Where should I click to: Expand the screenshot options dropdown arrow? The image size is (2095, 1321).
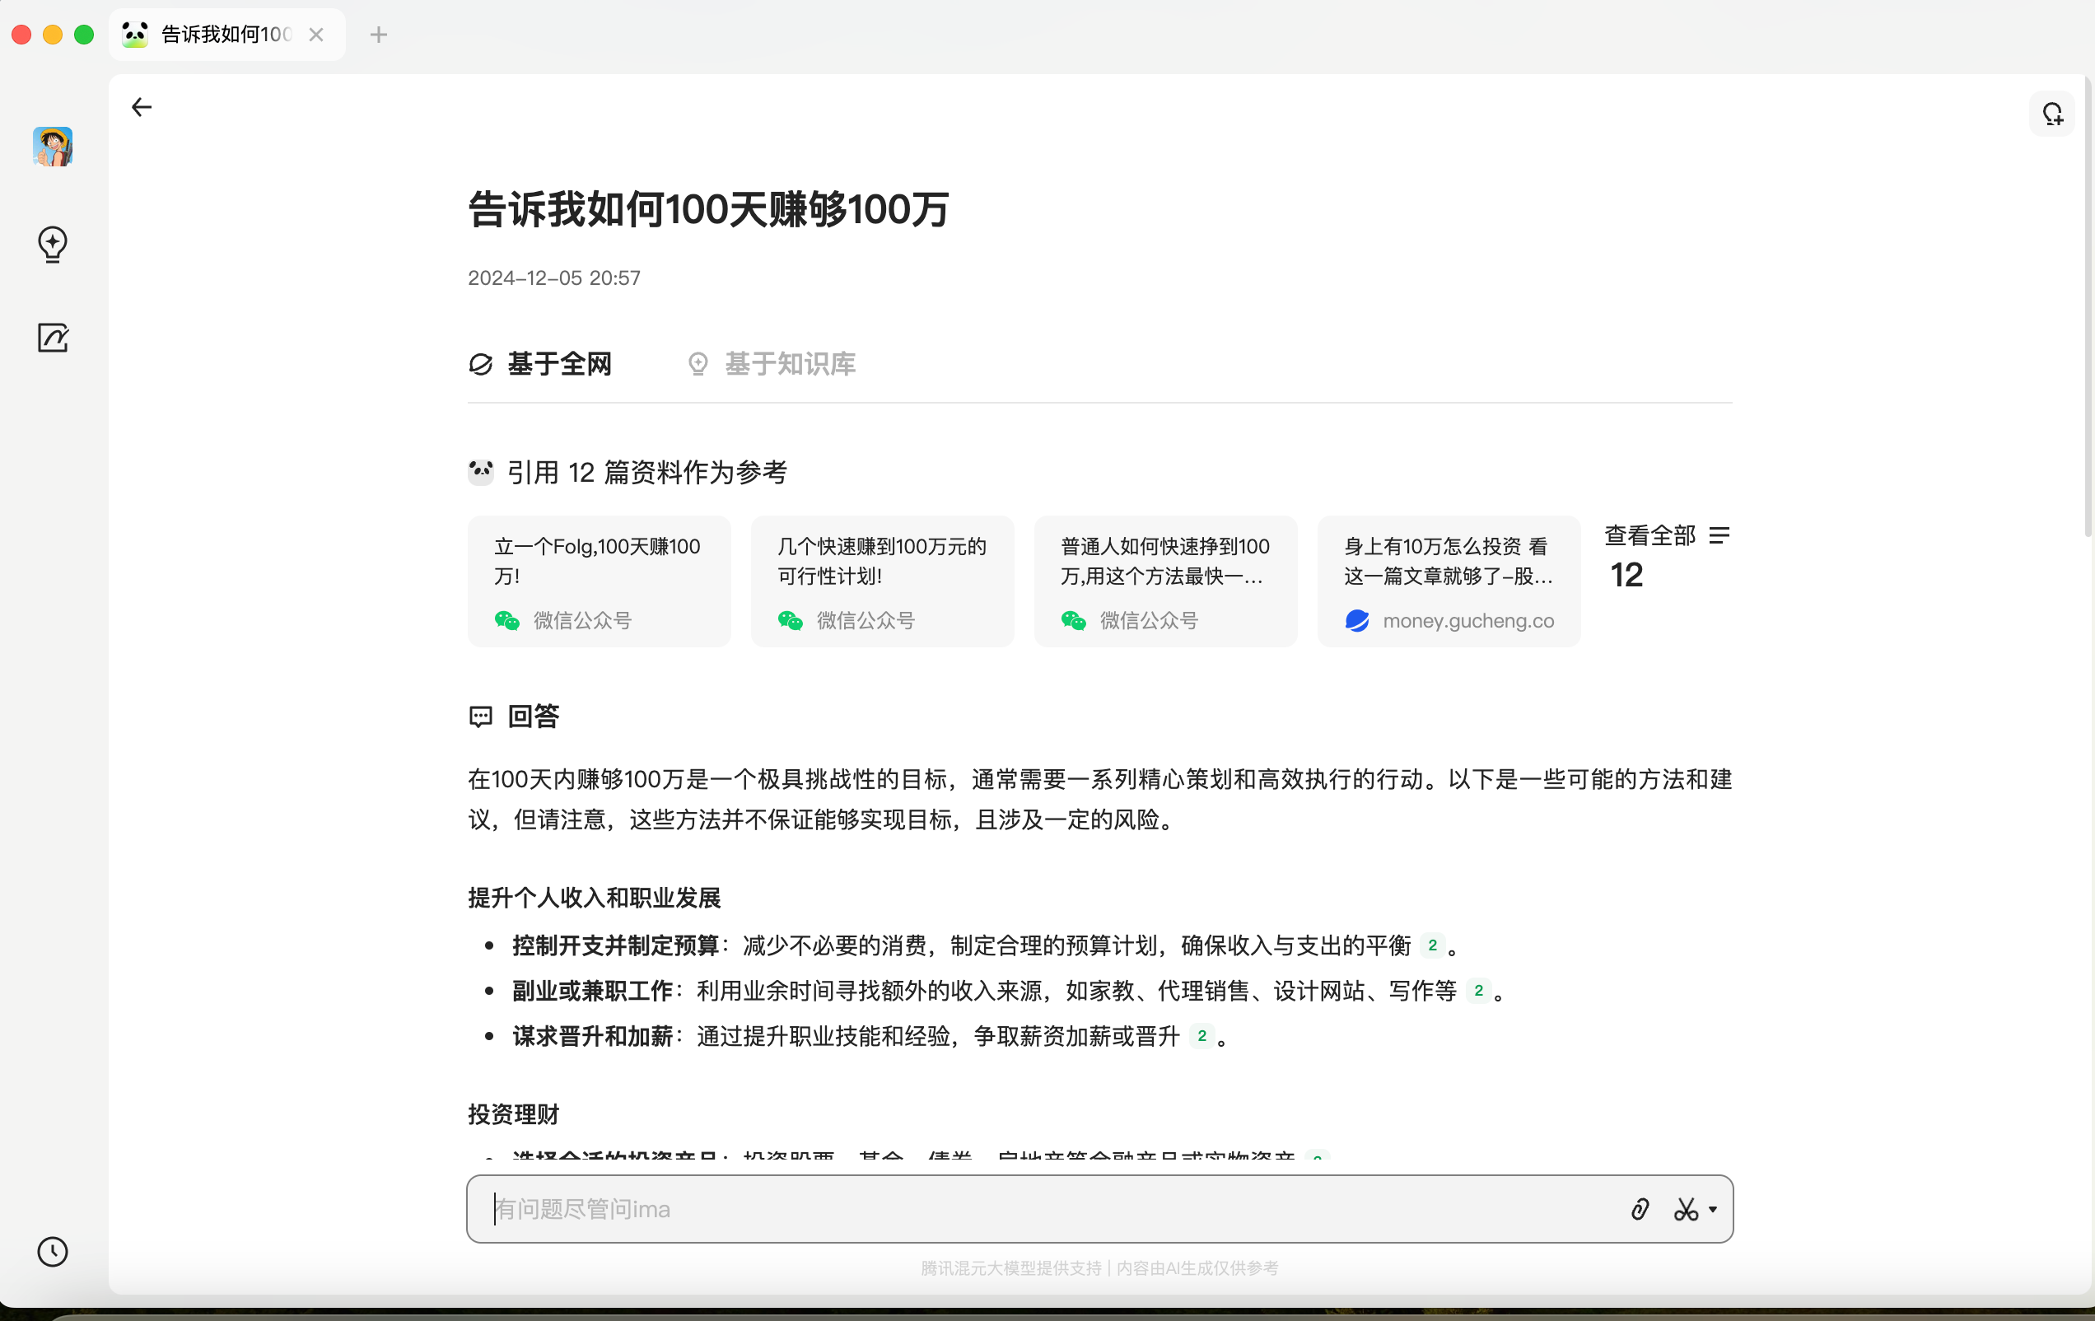point(1713,1209)
